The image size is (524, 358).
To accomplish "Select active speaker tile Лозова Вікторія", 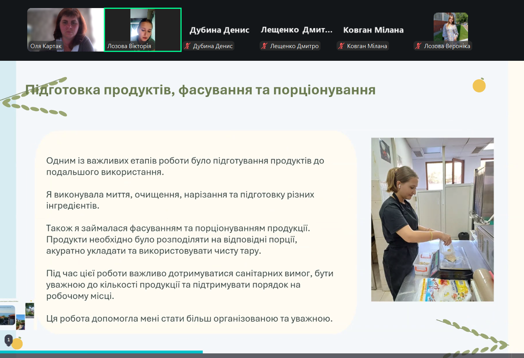I will point(143,30).
